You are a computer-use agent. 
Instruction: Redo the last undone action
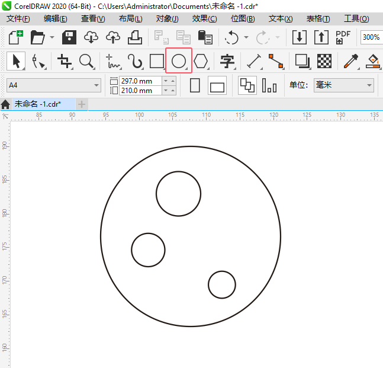263,37
